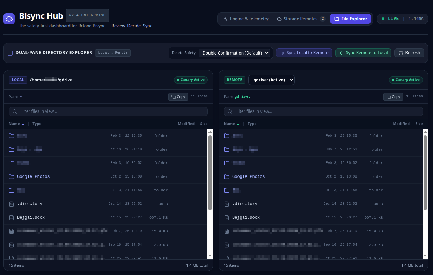Click local folder icon dated Feb 3, 16
The width and height of the screenshot is (433, 275).
click(12, 163)
